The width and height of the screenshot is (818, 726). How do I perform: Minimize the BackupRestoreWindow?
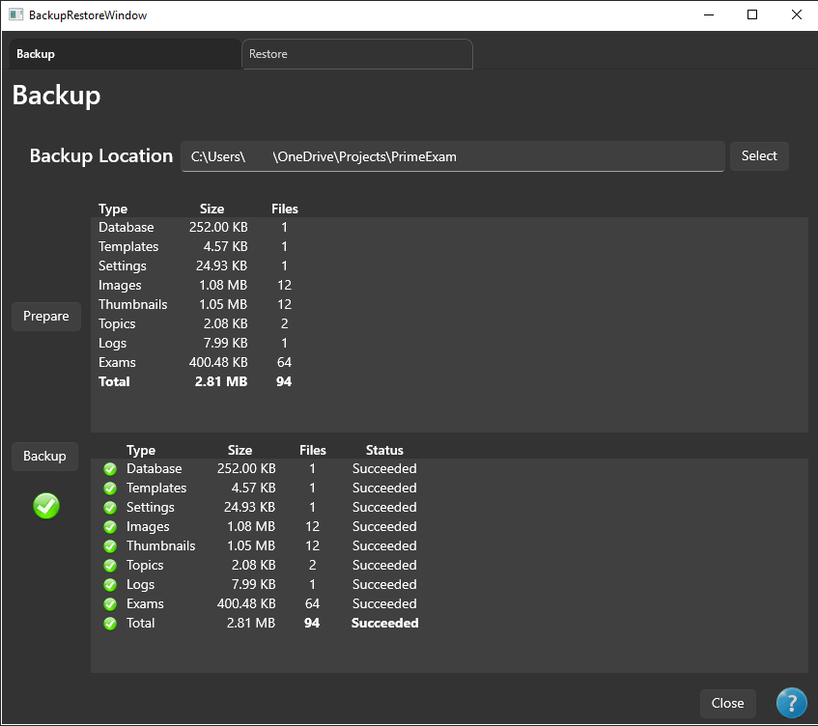(709, 15)
